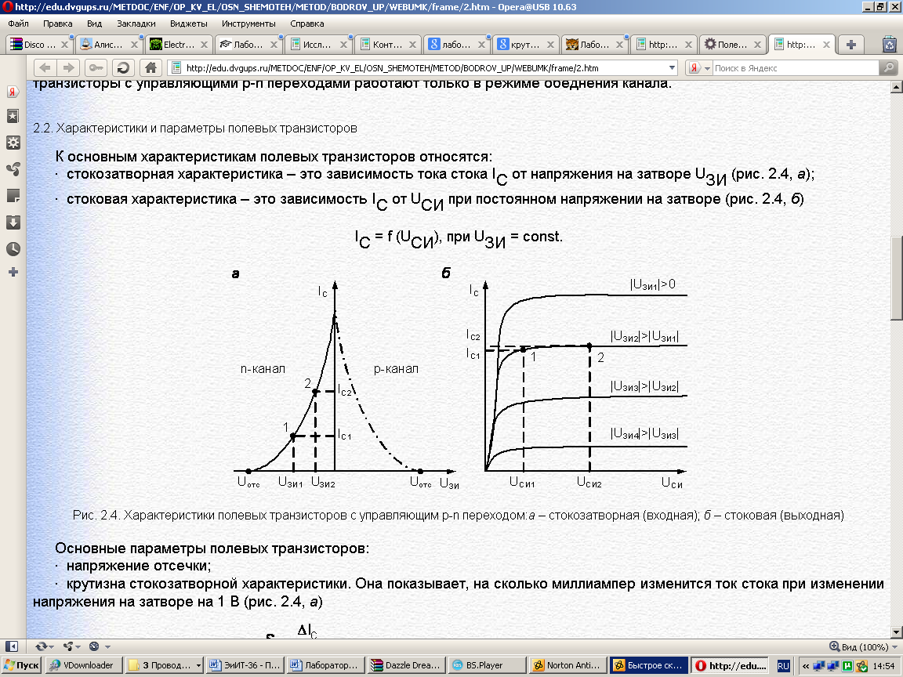Go forward to the next page
The image size is (903, 677).
point(68,68)
